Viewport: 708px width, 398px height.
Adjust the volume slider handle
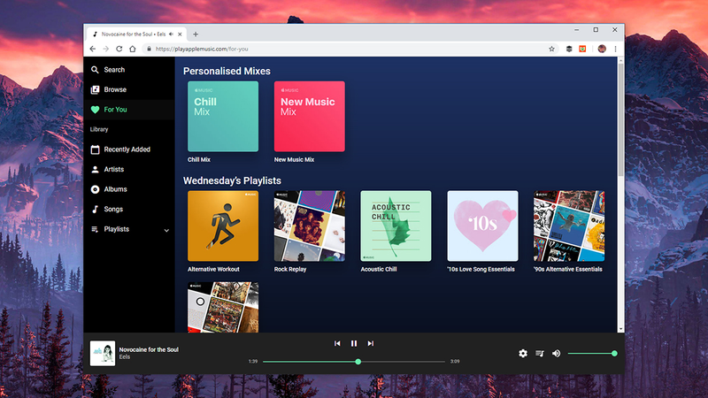(614, 353)
